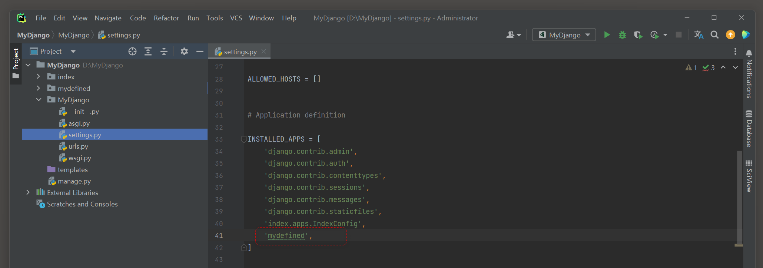Open the Refactor menu
This screenshot has height=268, width=763.
coord(166,18)
